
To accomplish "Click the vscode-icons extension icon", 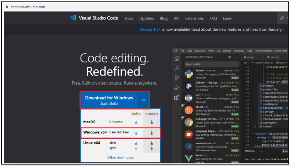I will point(189,147).
